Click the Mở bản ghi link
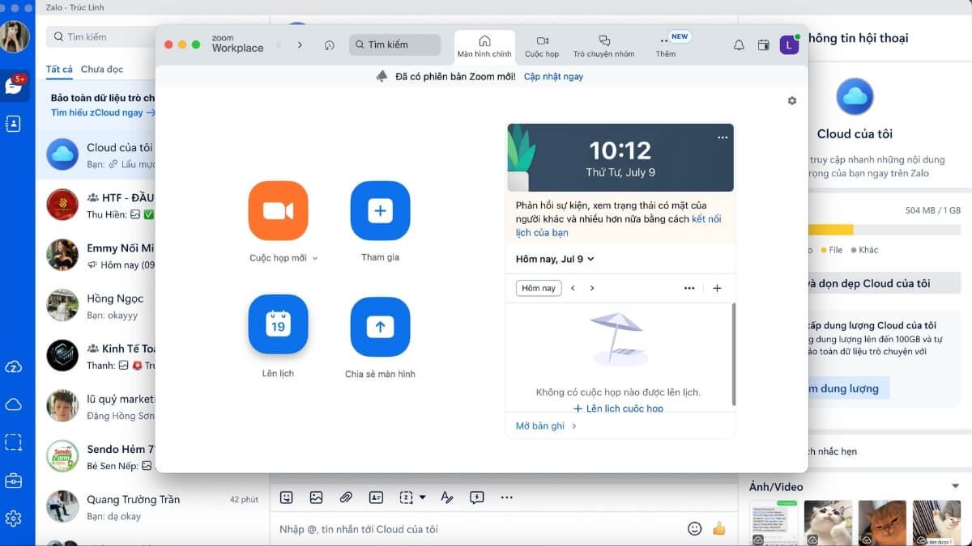Screen dimensions: 972x546 (546, 425)
